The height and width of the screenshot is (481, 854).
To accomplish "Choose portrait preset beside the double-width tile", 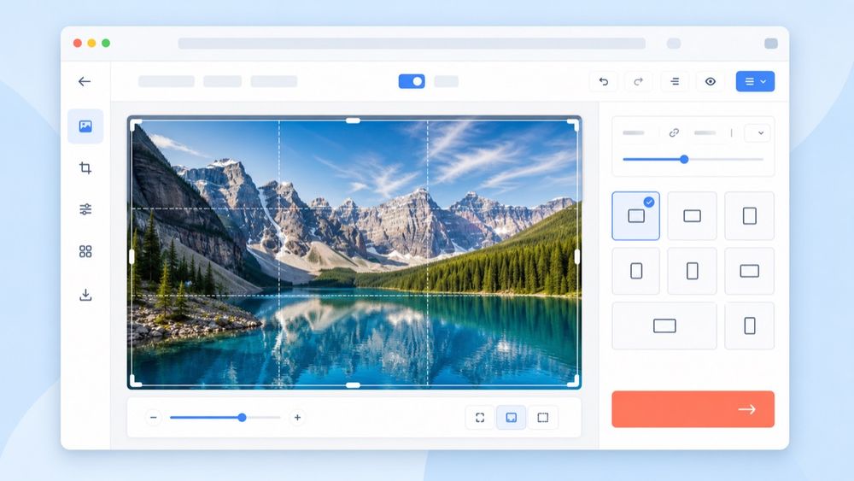I will (x=750, y=326).
